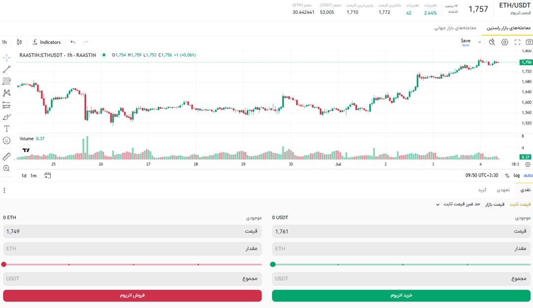Open the emoji icons tool
533x308 pixels.
[x=6, y=141]
